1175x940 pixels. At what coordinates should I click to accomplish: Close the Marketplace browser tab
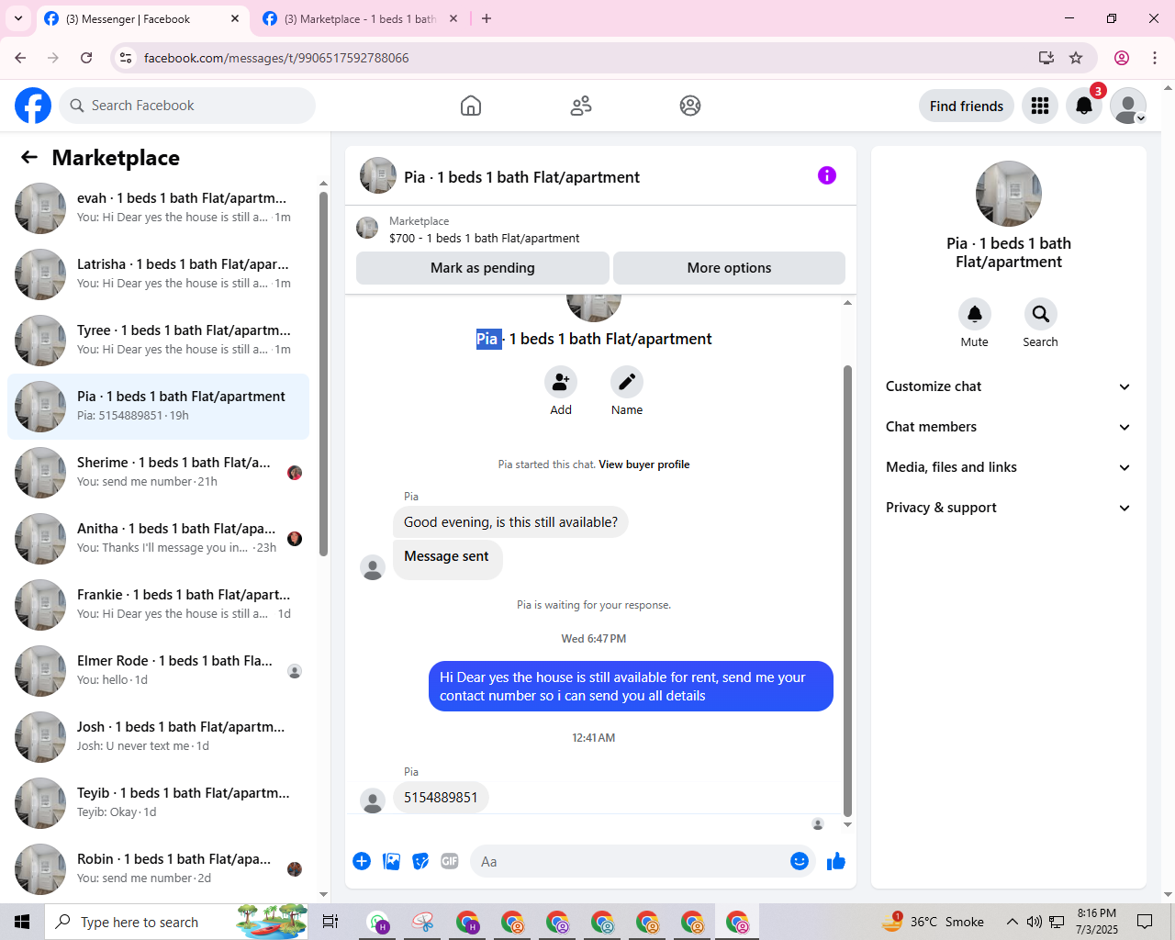click(453, 18)
